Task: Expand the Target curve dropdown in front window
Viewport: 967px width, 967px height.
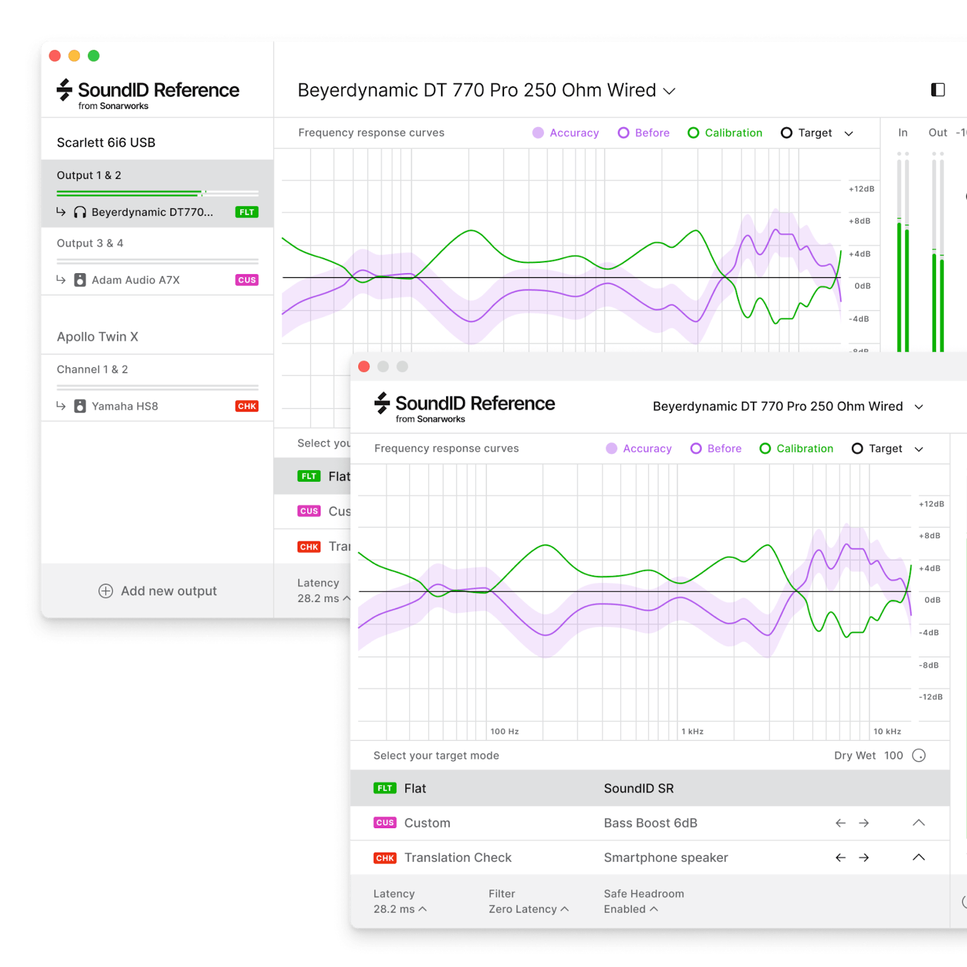Action: (919, 449)
